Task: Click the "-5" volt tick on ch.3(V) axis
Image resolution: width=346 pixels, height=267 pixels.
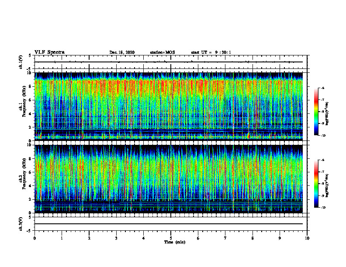Action: click(29, 231)
